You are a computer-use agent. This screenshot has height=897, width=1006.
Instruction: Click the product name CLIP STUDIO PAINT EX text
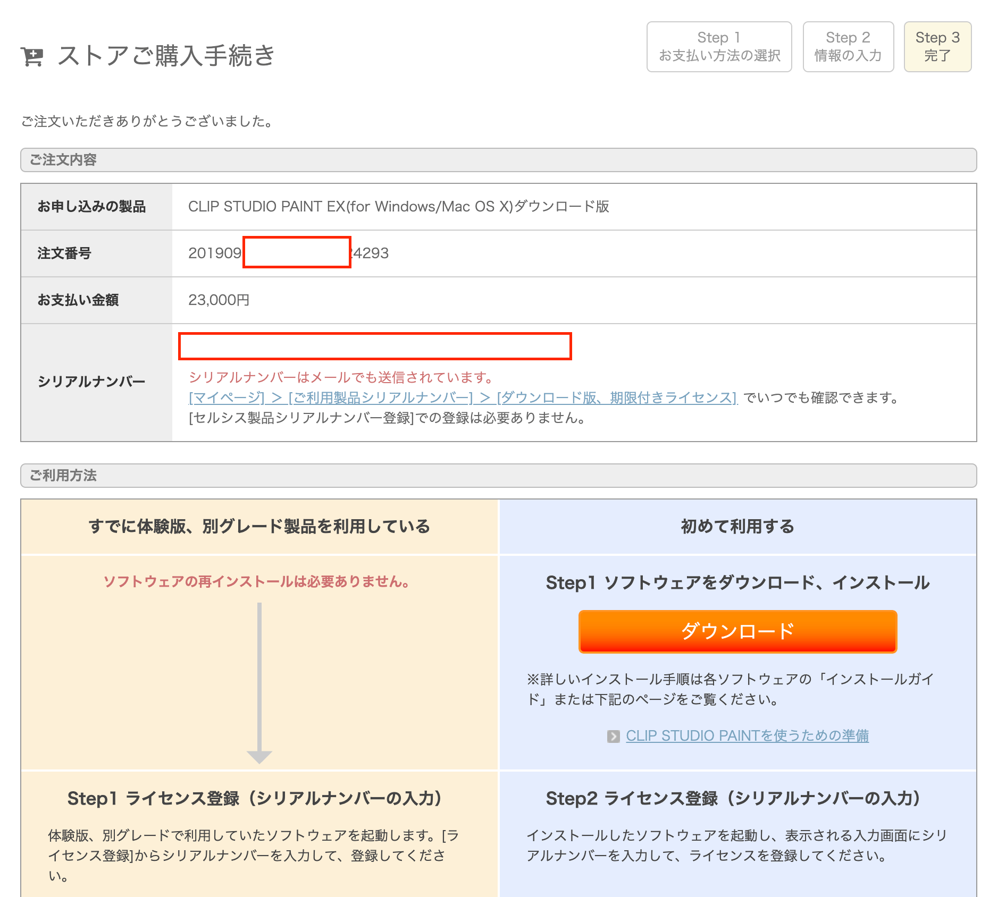399,207
